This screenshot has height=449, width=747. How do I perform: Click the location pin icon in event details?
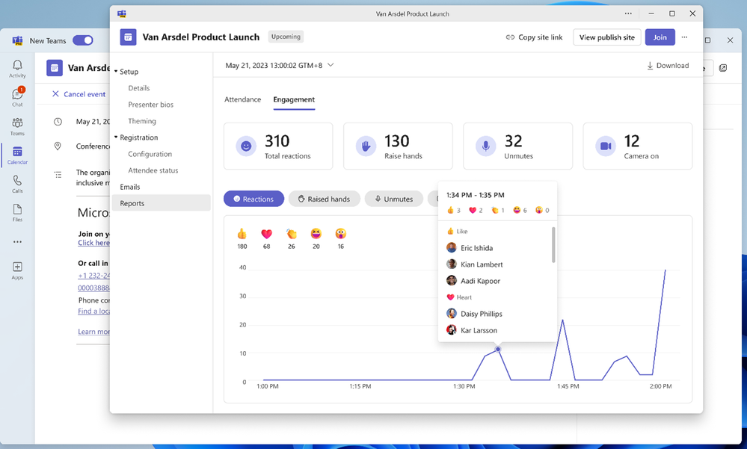pyautogui.click(x=58, y=146)
